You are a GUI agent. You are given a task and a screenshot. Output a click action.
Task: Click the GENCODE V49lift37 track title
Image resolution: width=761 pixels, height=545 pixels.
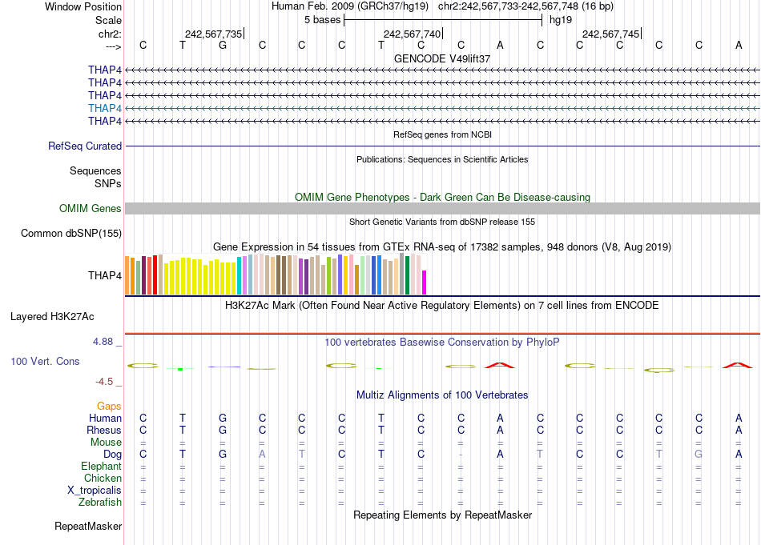tap(442, 58)
